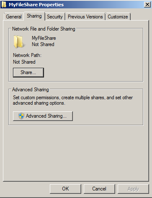Click the folder icon in the title bar
Screen dimensions: 152x198
(x=4, y=5)
